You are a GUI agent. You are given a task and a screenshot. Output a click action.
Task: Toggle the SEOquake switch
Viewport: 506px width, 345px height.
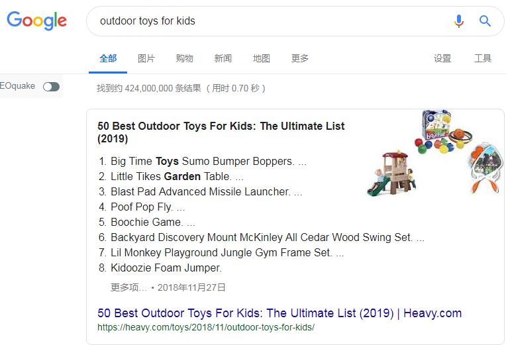pyautogui.click(x=51, y=87)
